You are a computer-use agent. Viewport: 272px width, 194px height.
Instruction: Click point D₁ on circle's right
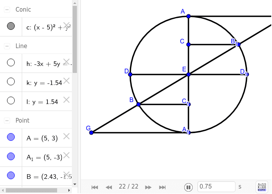pos(247,74)
